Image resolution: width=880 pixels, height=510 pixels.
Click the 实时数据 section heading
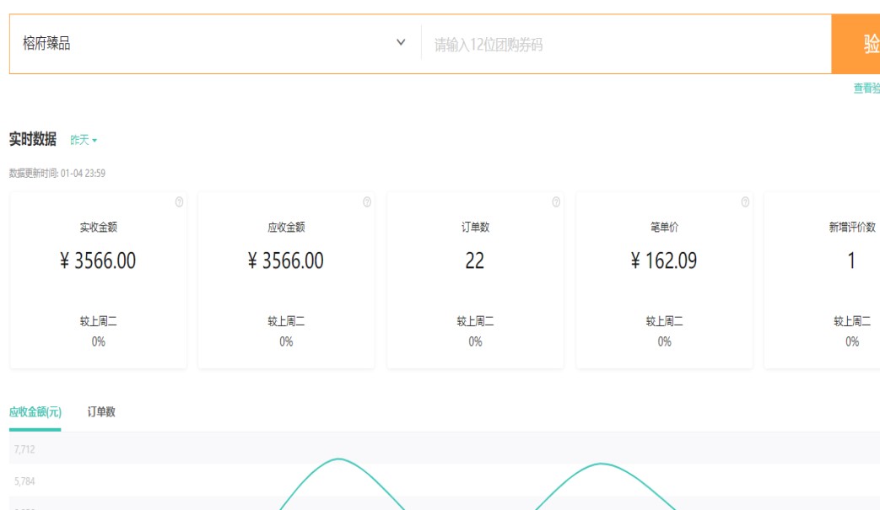[33, 140]
